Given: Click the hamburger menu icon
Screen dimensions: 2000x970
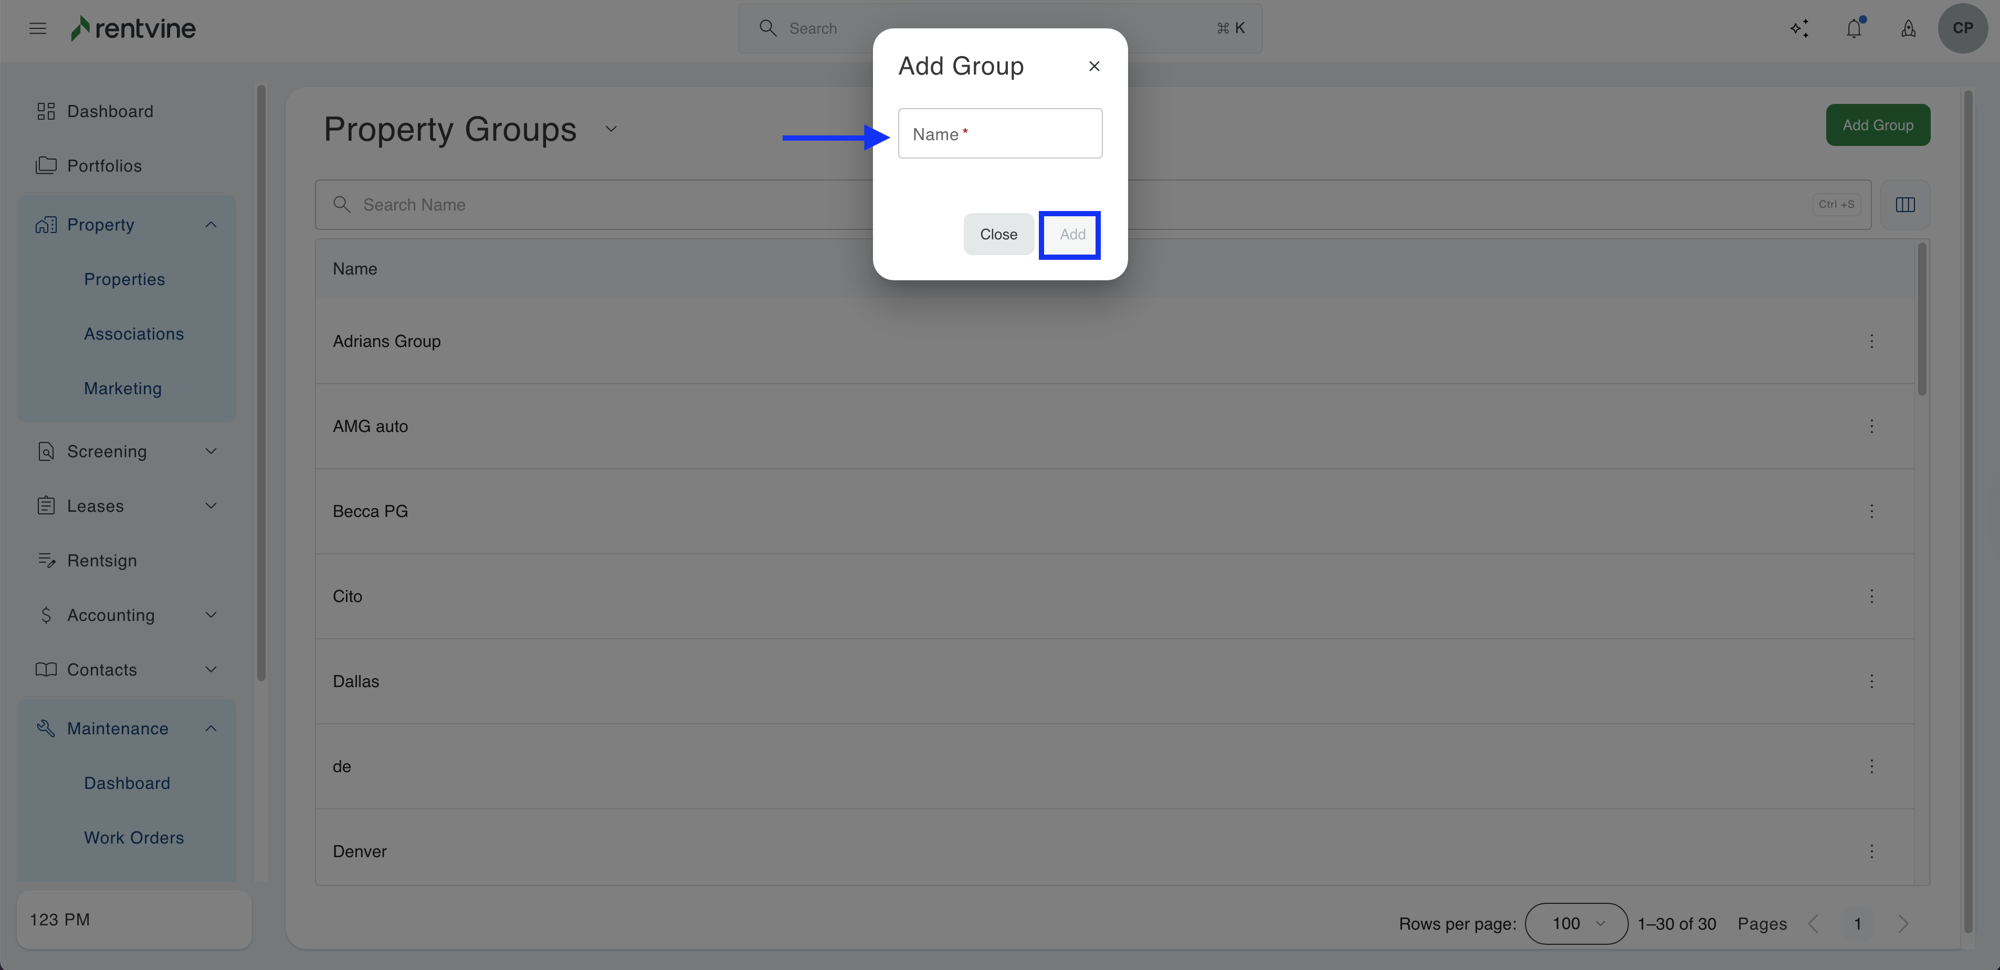Looking at the screenshot, I should point(37,29).
